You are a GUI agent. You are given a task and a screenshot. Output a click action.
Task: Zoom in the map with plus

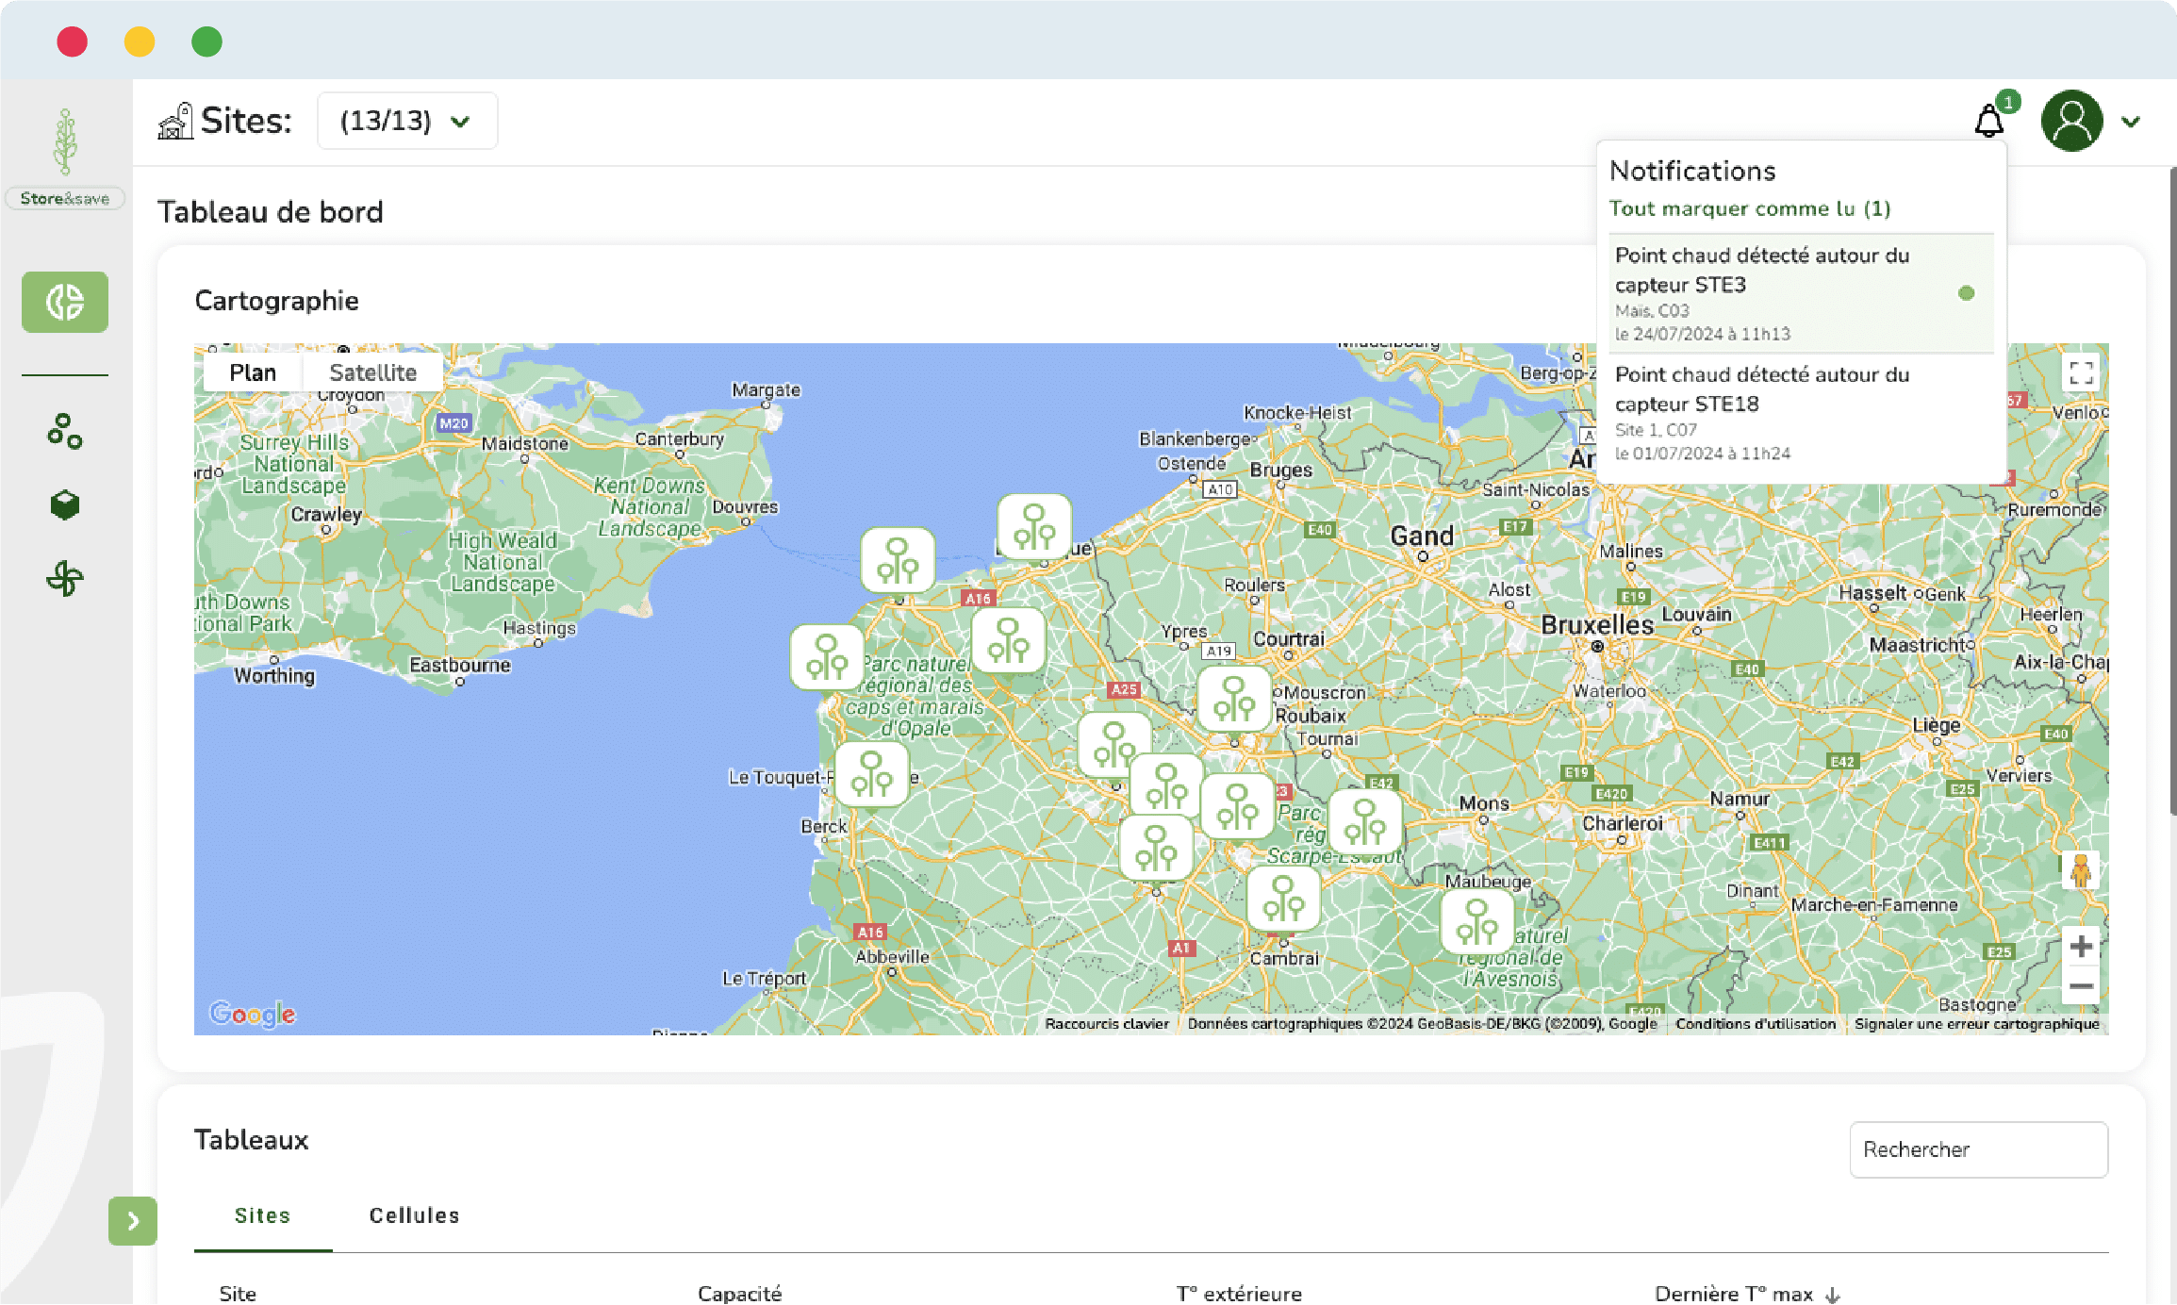(2081, 946)
